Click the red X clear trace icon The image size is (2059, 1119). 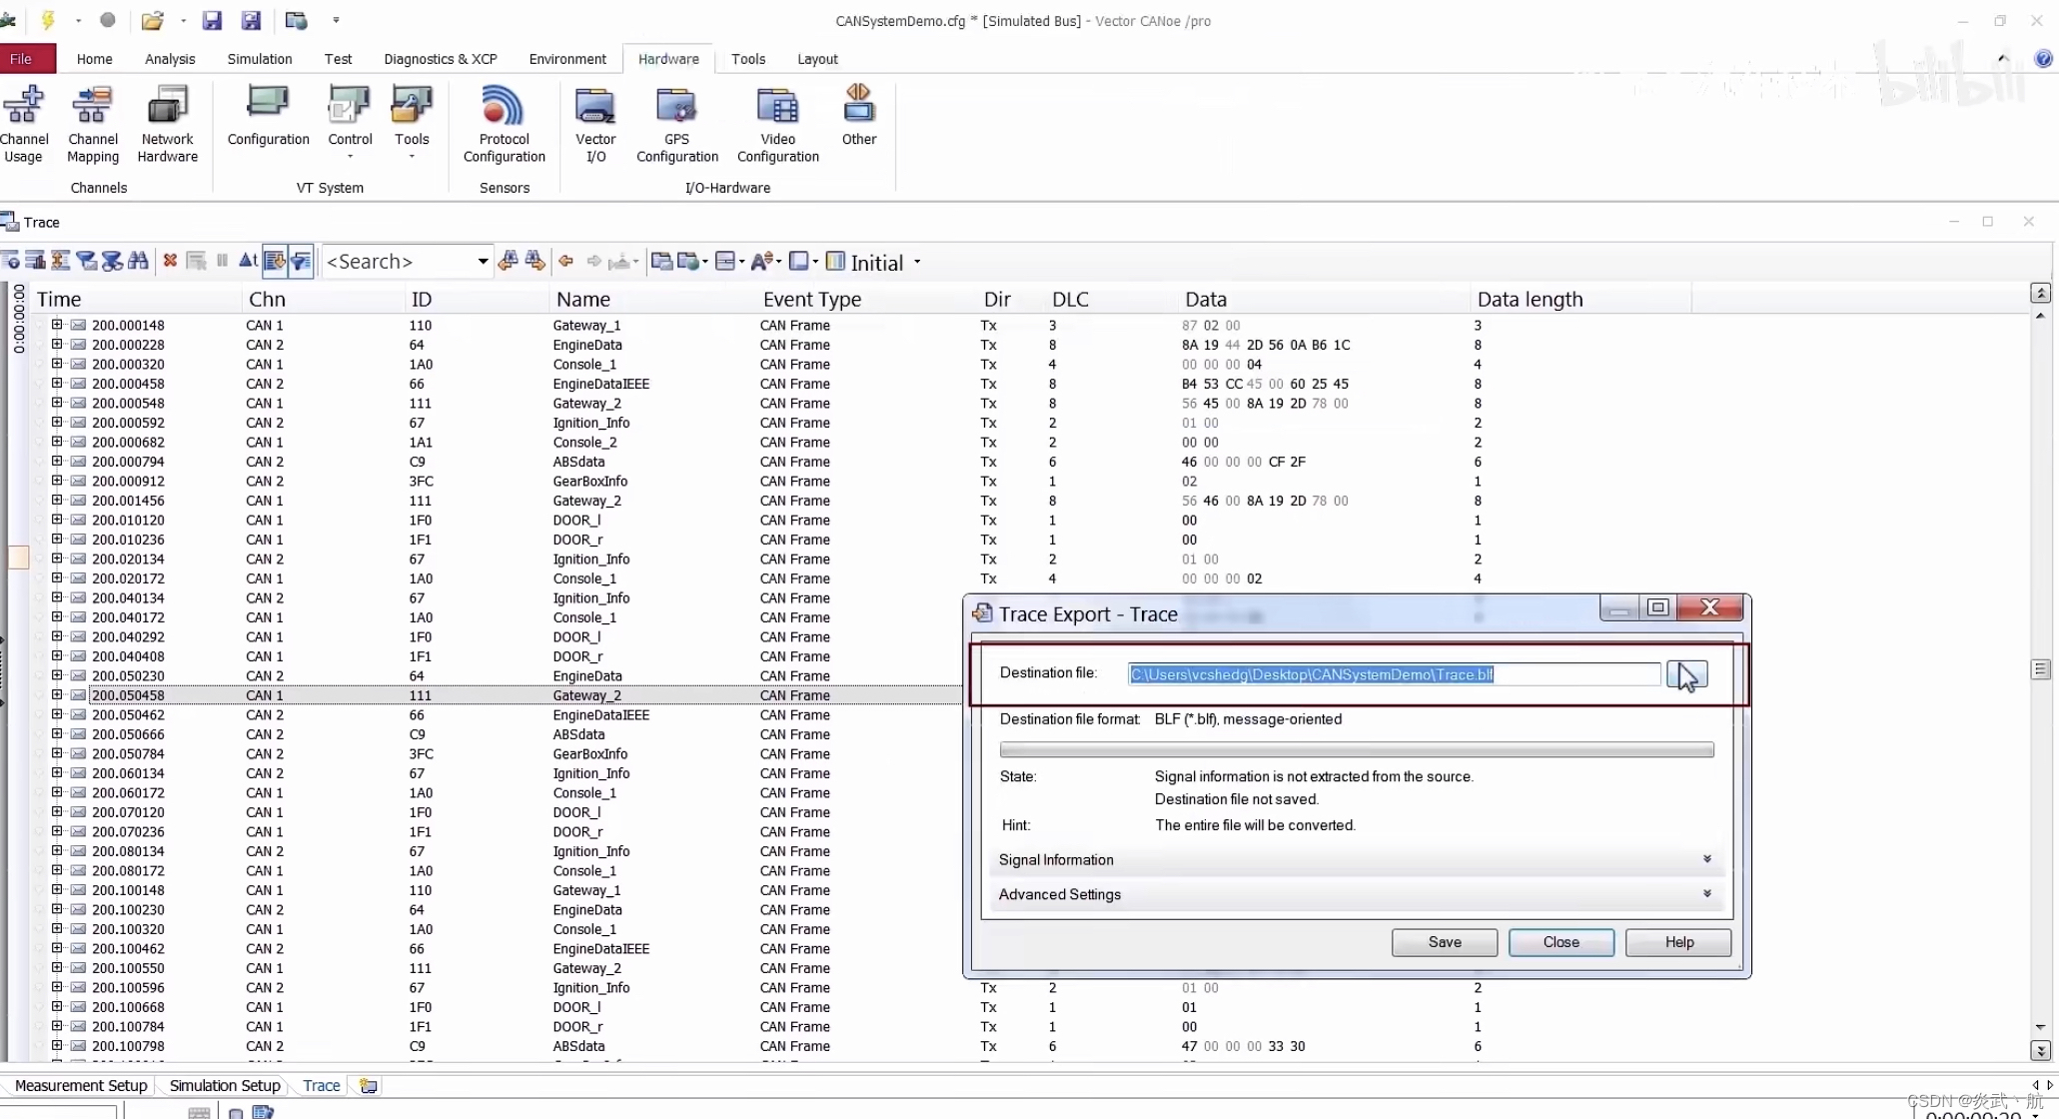(170, 261)
